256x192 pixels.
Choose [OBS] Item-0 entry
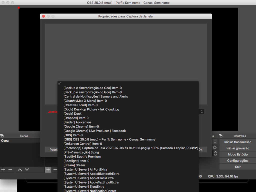pos(128,135)
